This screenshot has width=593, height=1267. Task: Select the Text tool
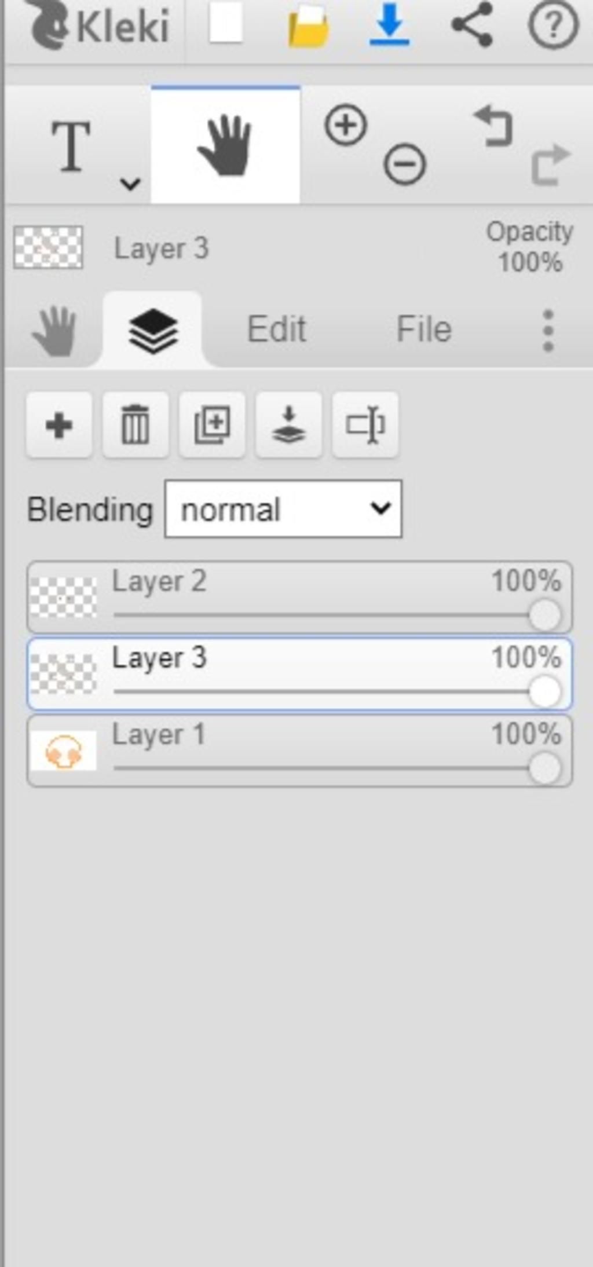(x=71, y=146)
